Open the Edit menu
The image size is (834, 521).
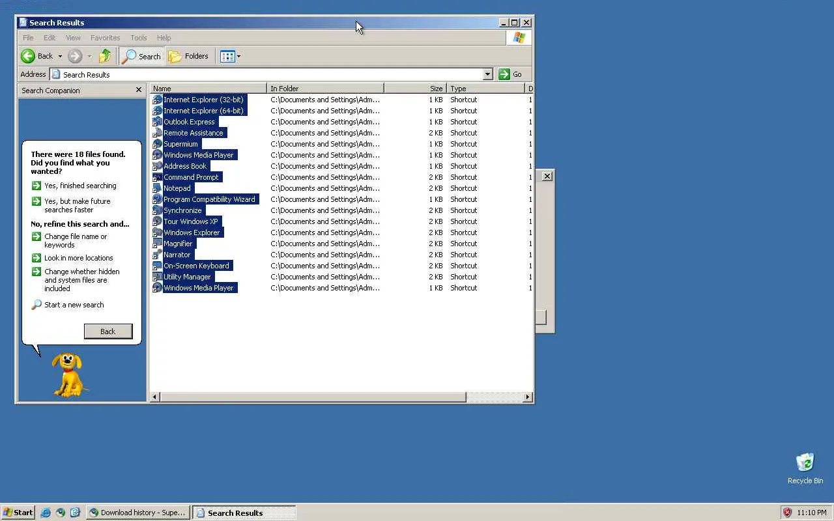pyautogui.click(x=50, y=38)
